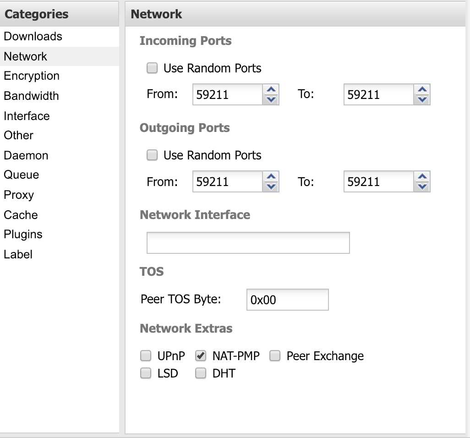Go to the Encryption category
The image size is (470, 438).
point(32,76)
